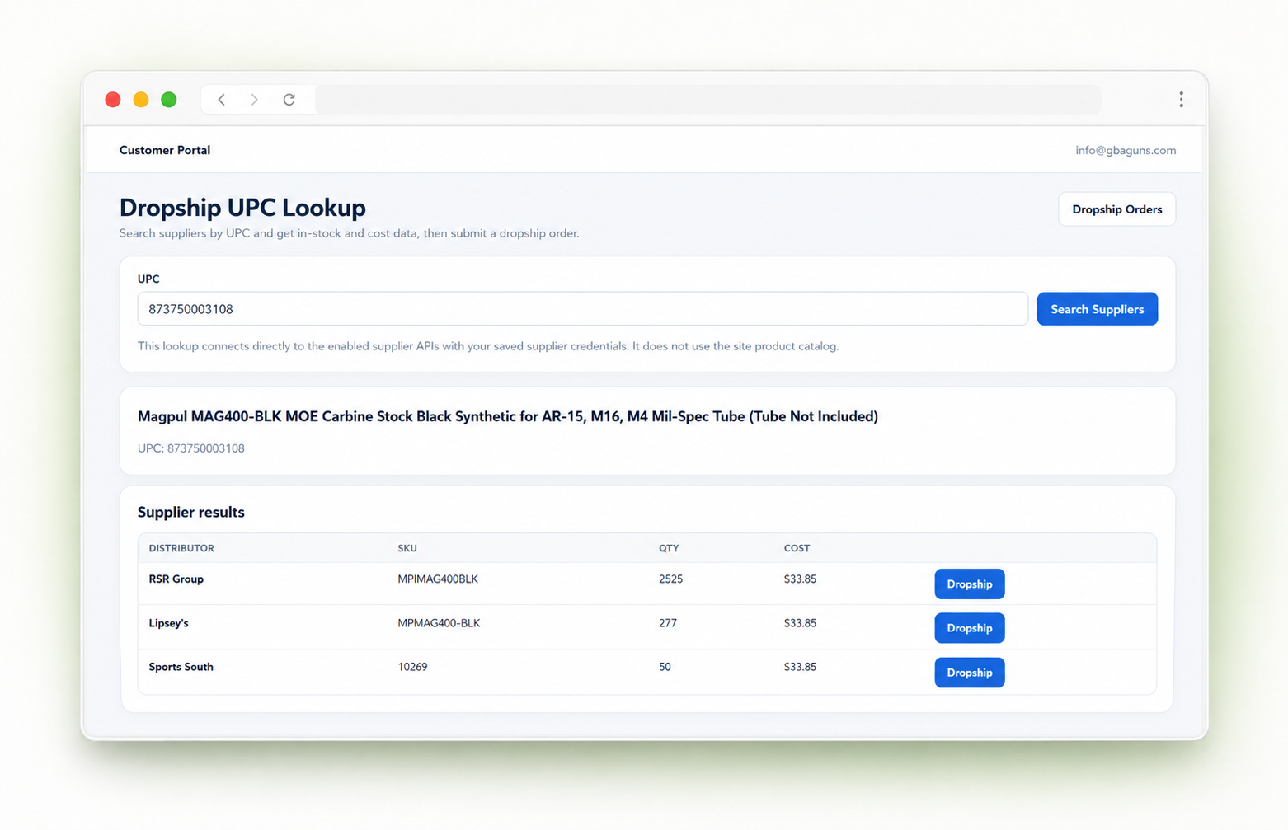Click the Customer Portal title

click(165, 150)
